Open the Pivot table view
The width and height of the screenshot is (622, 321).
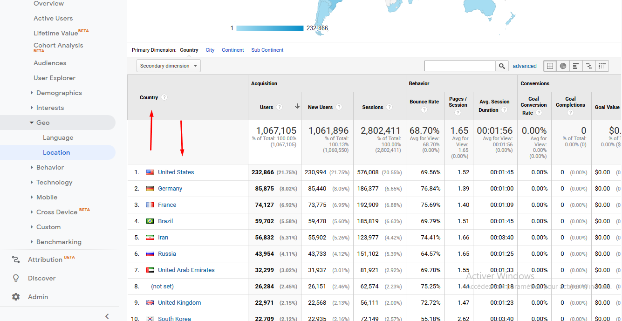[602, 66]
